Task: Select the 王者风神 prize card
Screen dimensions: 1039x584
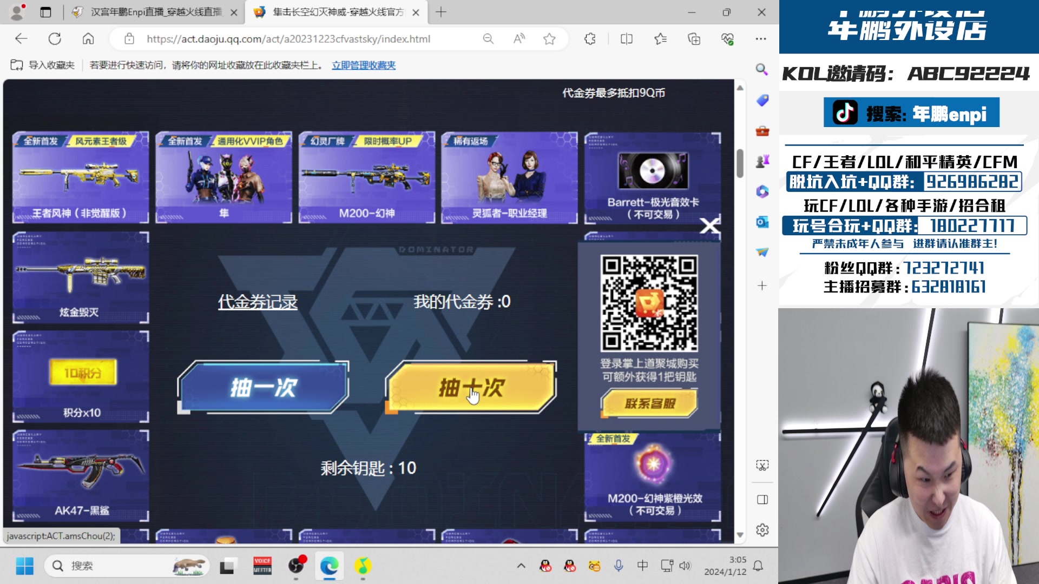Action: pos(81,177)
